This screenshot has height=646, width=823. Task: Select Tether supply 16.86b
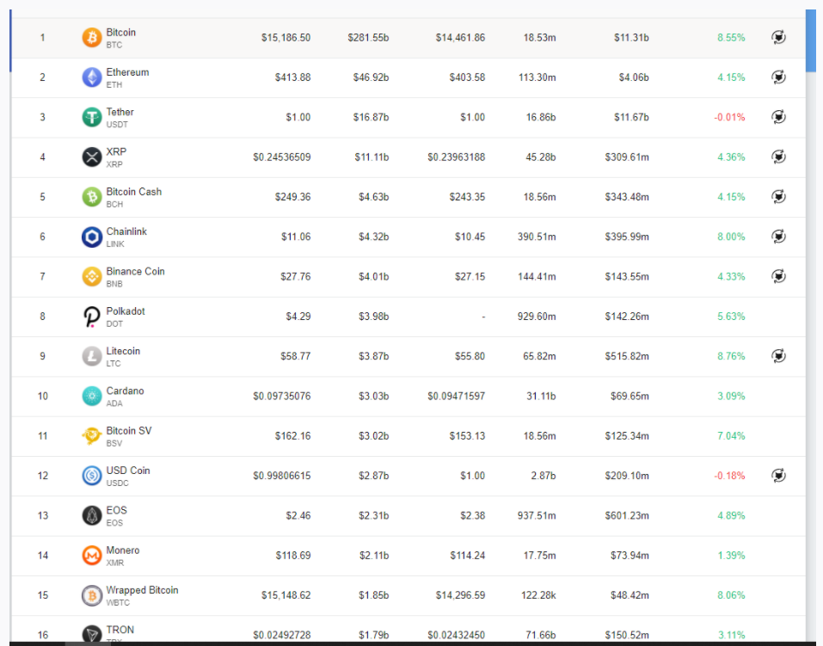point(541,117)
